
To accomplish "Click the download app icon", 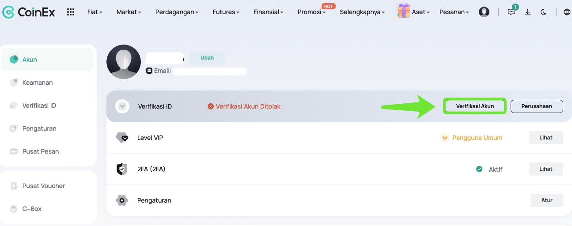I will pyautogui.click(x=527, y=12).
